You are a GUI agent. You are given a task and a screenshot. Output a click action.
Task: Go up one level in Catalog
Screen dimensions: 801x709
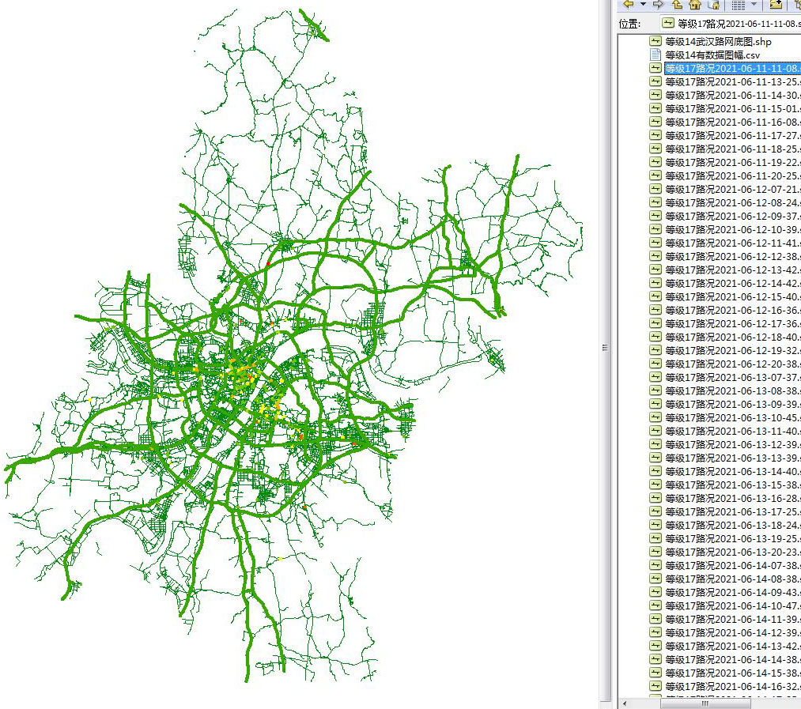pyautogui.click(x=678, y=4)
